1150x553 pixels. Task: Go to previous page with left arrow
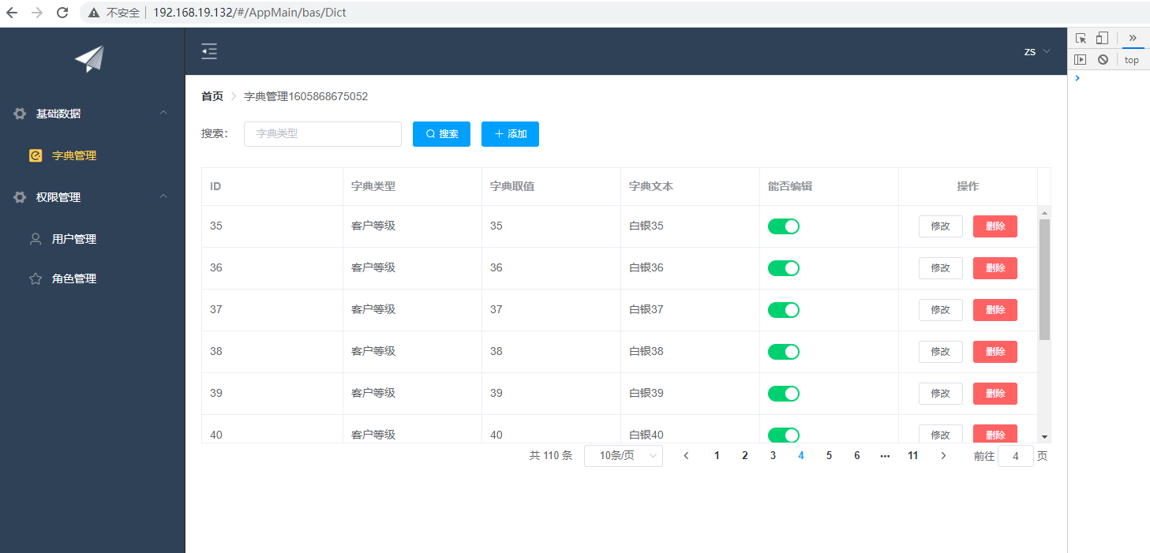tap(687, 456)
